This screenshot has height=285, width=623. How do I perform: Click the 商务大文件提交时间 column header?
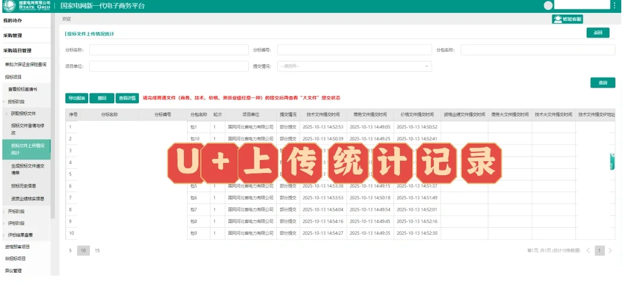[x=510, y=114]
